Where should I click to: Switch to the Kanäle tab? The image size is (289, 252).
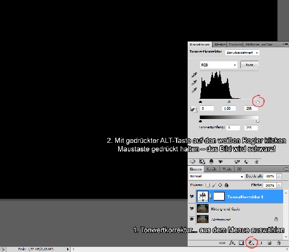pyautogui.click(x=211, y=169)
